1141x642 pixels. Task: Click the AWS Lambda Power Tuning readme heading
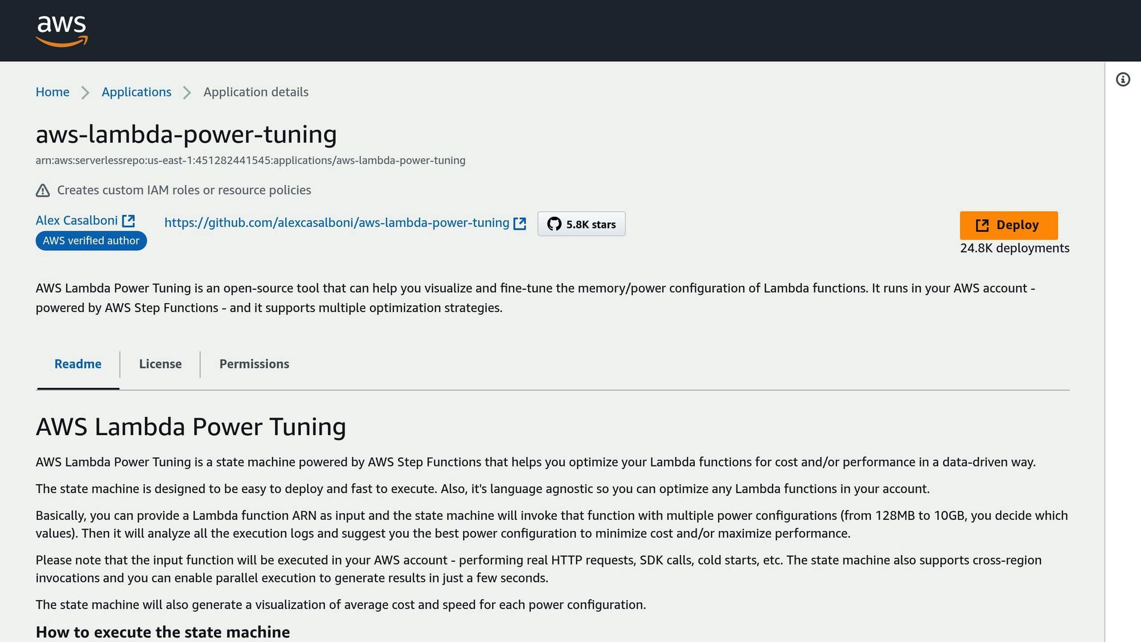click(191, 427)
